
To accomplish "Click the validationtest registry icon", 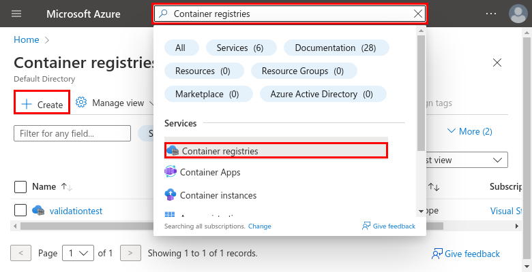I will [38, 211].
